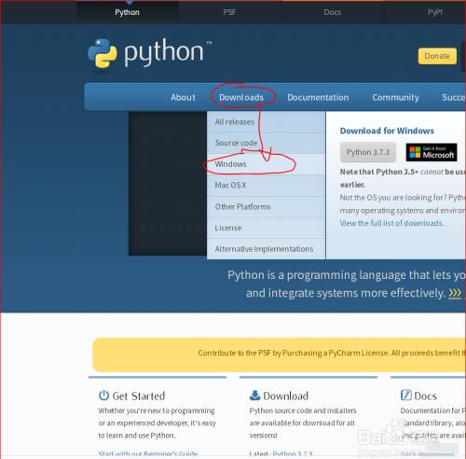Choose All releases menu entry

[x=266, y=122]
